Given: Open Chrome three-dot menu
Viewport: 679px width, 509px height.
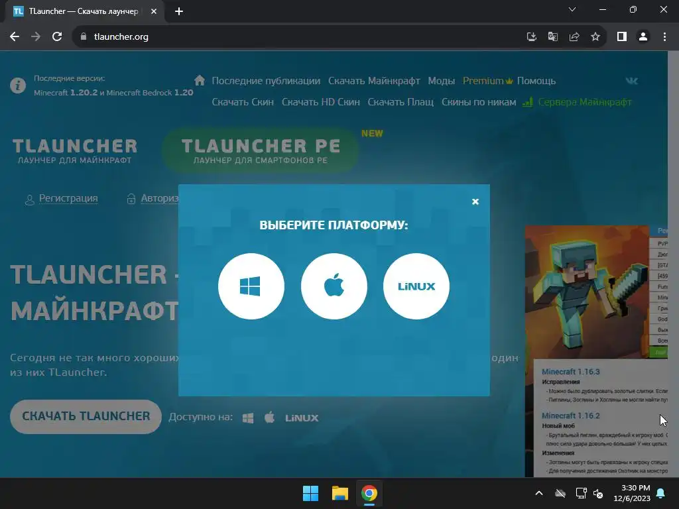Looking at the screenshot, I should click(x=664, y=37).
